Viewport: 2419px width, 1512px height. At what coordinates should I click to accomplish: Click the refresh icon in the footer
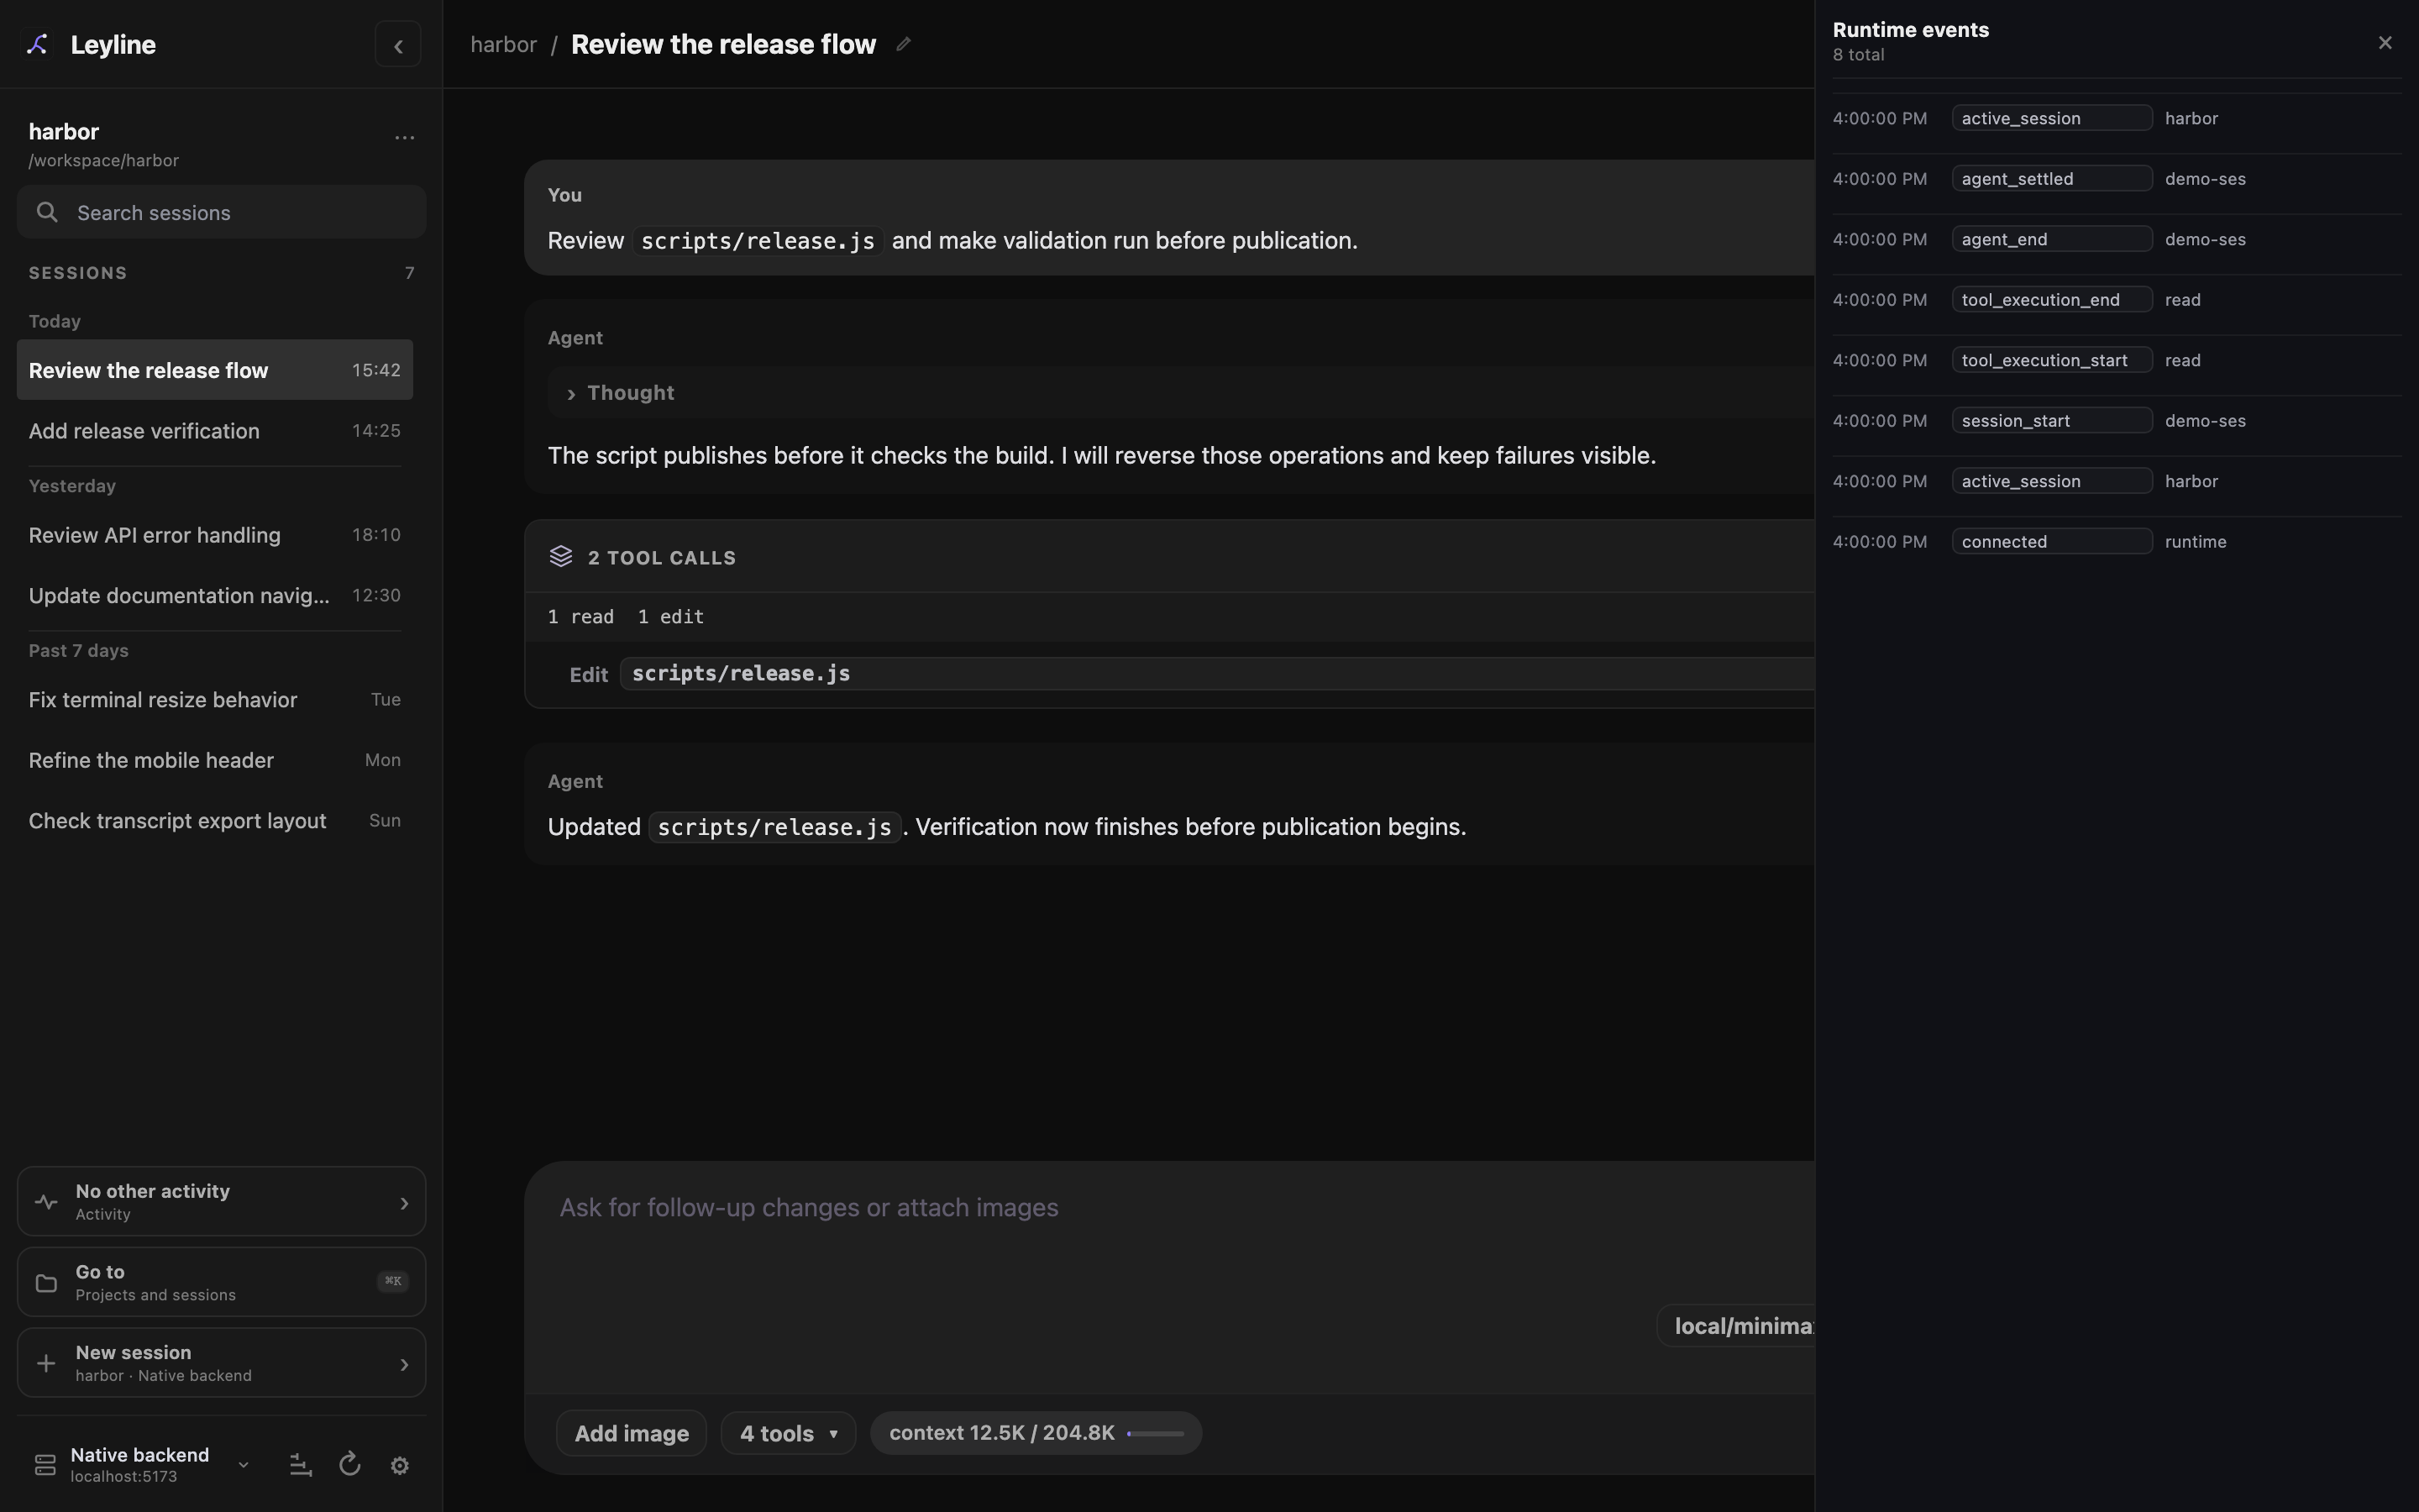[x=350, y=1465]
